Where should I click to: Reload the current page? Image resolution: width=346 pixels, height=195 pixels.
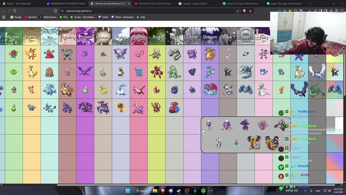[15, 11]
